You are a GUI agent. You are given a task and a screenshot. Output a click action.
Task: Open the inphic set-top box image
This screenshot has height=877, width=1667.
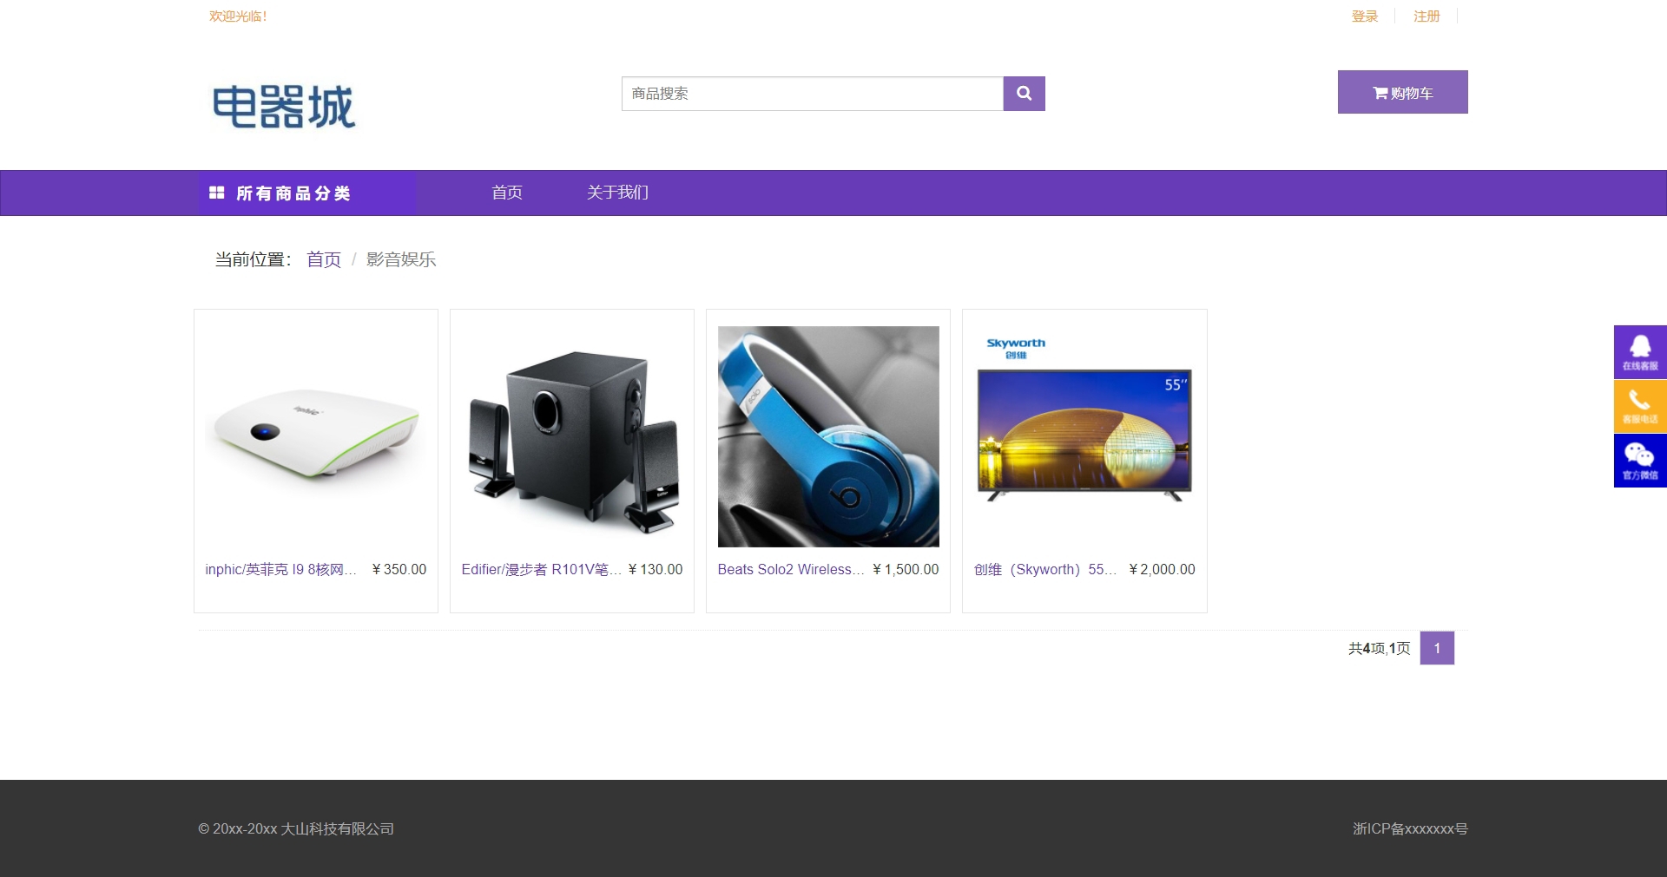point(316,436)
